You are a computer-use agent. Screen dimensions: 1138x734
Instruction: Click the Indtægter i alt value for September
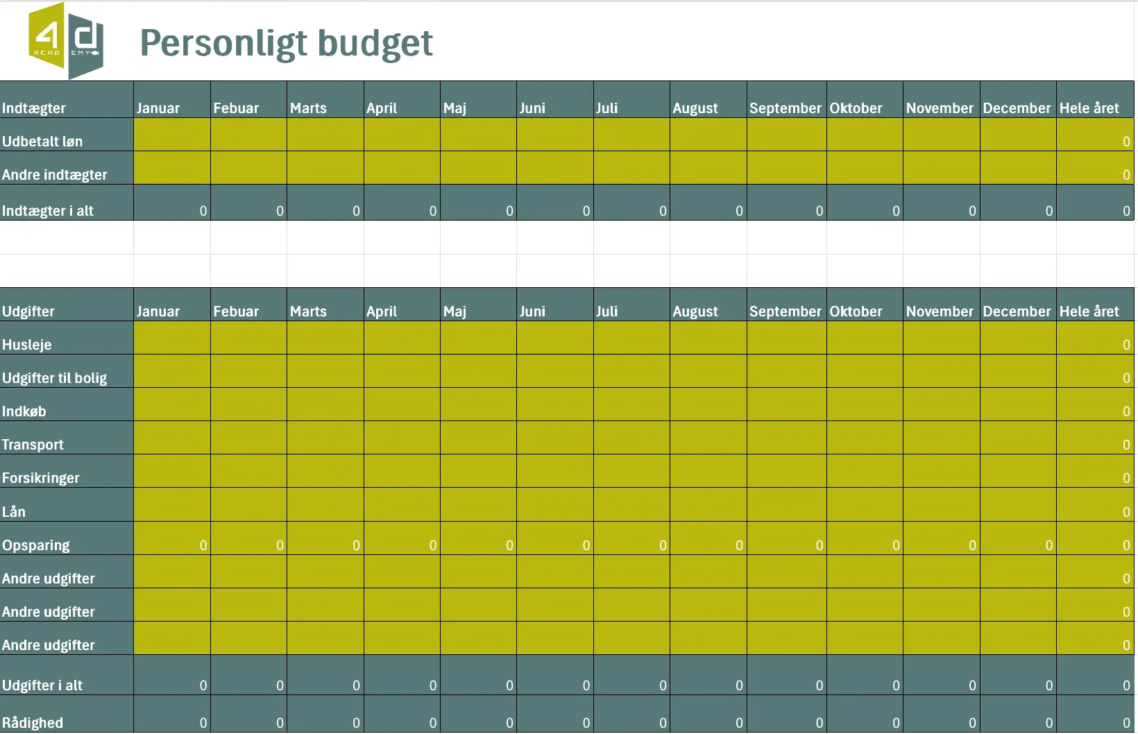[x=787, y=203]
